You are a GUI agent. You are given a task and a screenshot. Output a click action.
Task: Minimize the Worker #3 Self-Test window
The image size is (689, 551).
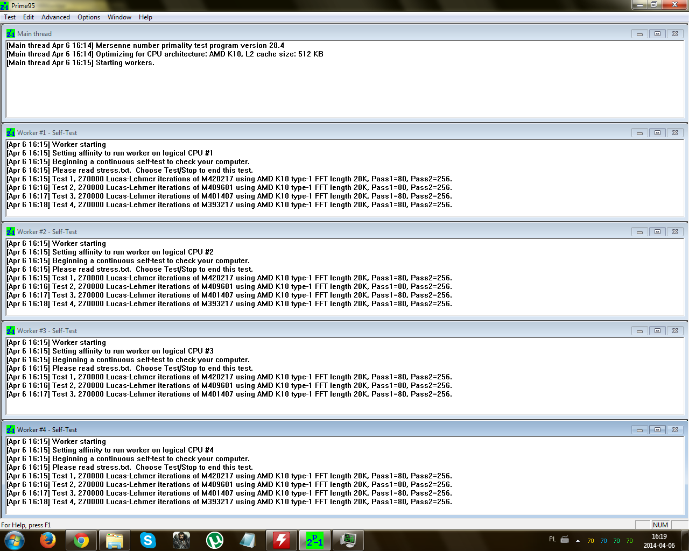coord(639,330)
